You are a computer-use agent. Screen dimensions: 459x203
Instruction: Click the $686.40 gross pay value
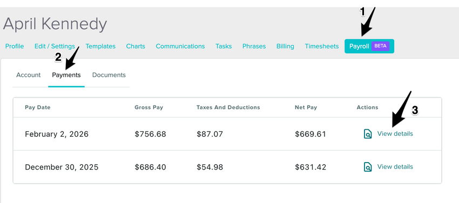pyautogui.click(x=151, y=167)
